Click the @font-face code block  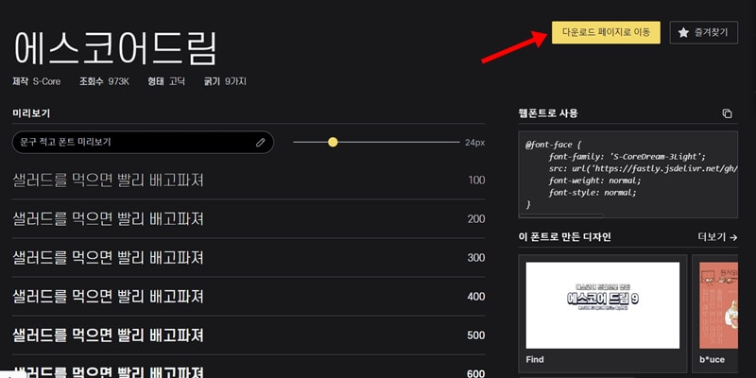[x=627, y=175]
